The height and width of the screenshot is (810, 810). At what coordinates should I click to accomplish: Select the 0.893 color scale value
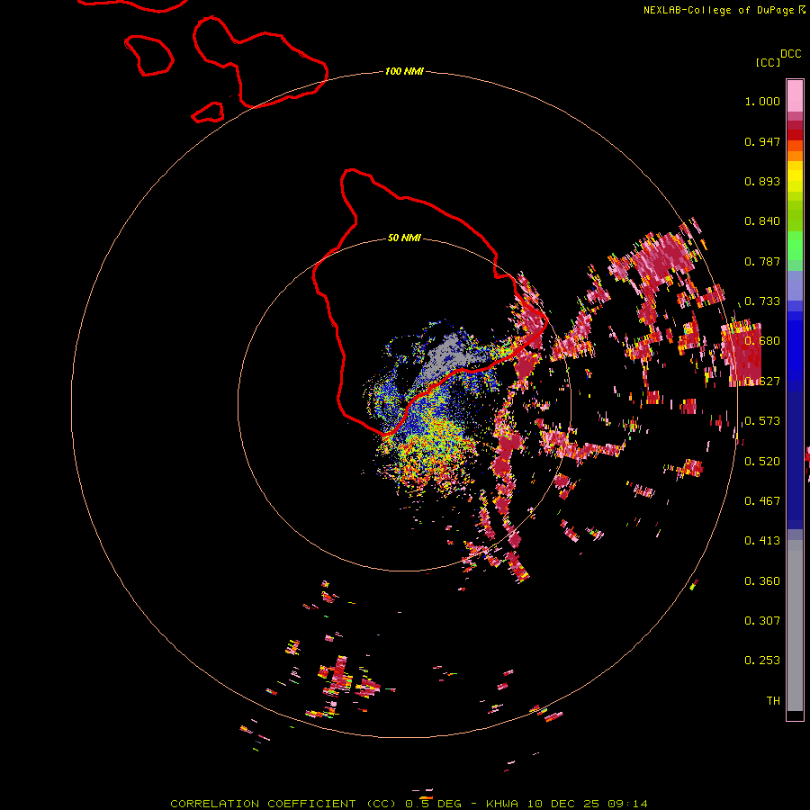(x=762, y=181)
